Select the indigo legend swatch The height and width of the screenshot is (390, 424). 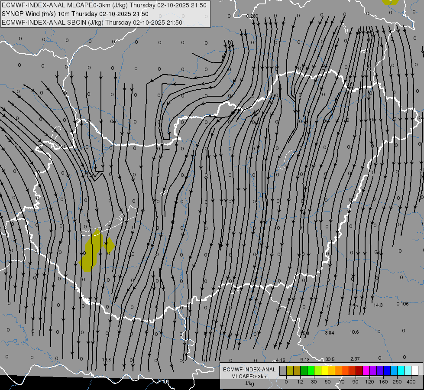coord(380,371)
